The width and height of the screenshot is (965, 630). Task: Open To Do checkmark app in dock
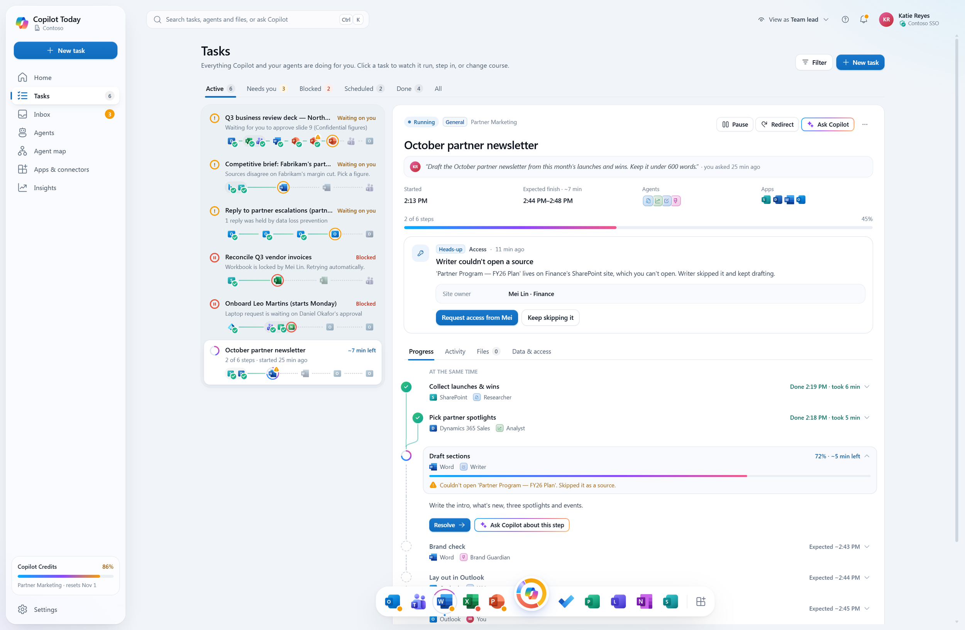(x=566, y=601)
